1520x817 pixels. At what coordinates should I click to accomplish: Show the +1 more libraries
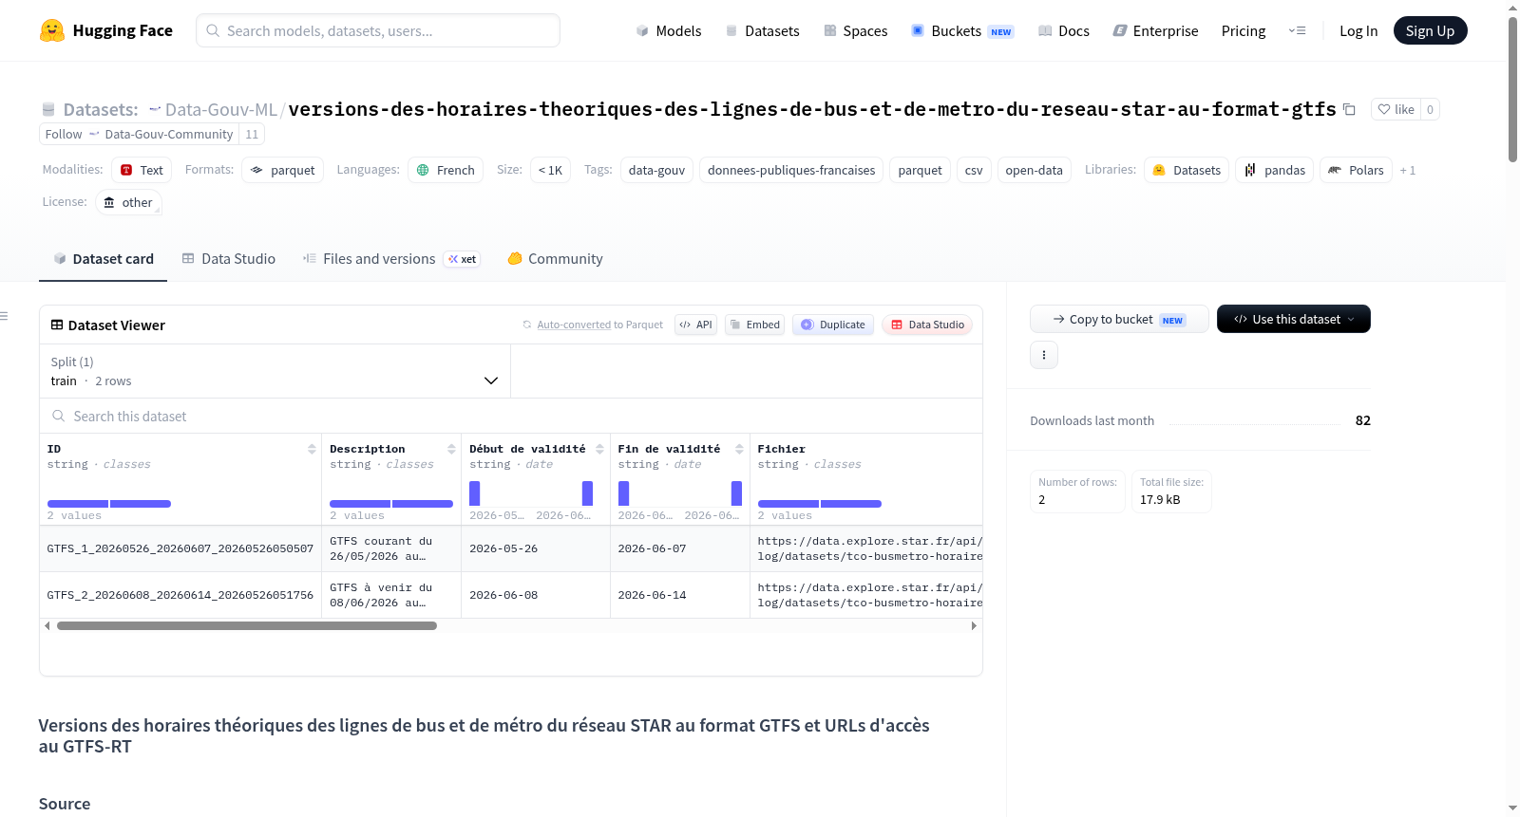[x=1408, y=170]
